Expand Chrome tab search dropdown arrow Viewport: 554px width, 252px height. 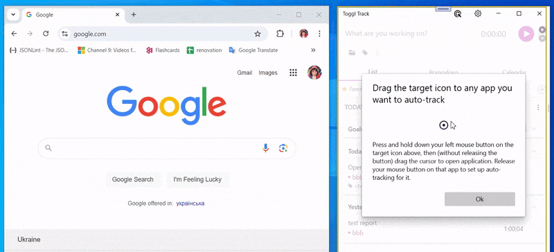(x=13, y=15)
